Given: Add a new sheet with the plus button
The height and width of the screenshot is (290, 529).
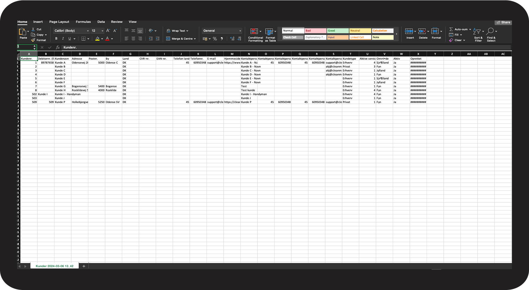Looking at the screenshot, I should 84,266.
